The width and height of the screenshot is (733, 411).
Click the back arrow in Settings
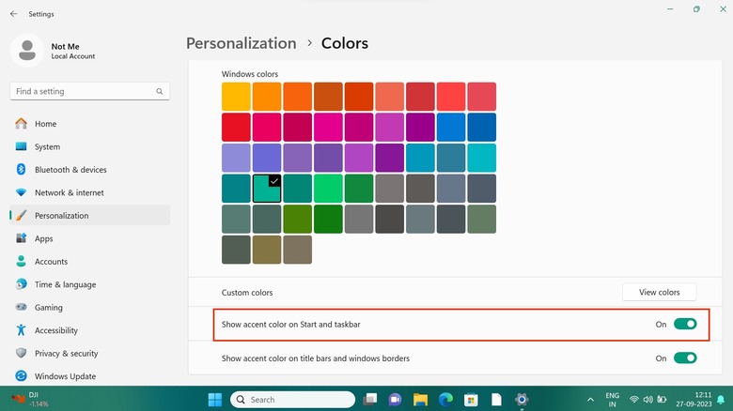13,14
